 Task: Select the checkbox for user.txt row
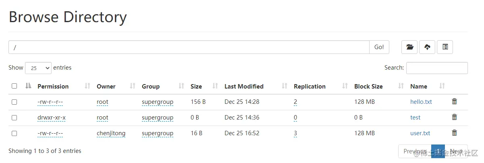click(x=15, y=133)
